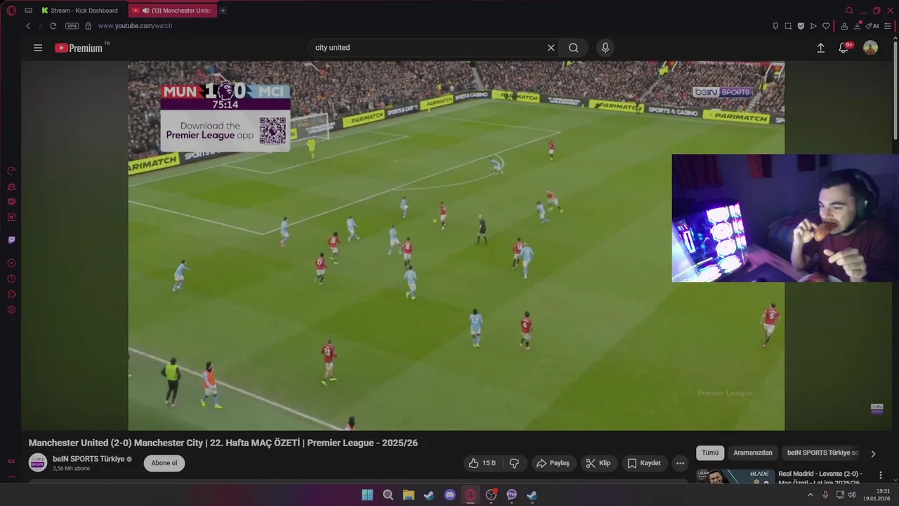Go forward with browser forward arrow
The width and height of the screenshot is (899, 506).
click(x=40, y=26)
